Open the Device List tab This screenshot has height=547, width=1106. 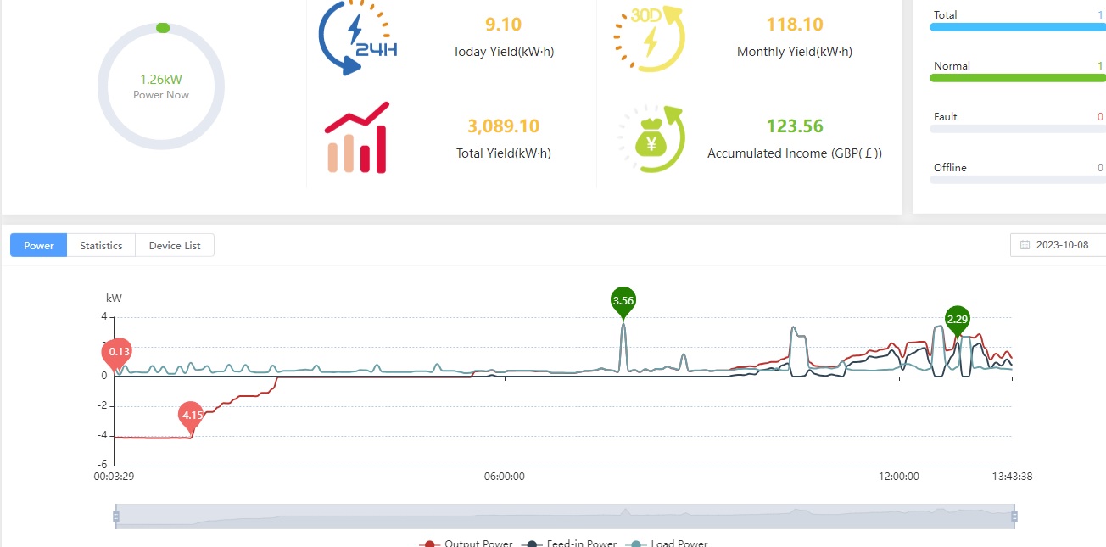(175, 245)
